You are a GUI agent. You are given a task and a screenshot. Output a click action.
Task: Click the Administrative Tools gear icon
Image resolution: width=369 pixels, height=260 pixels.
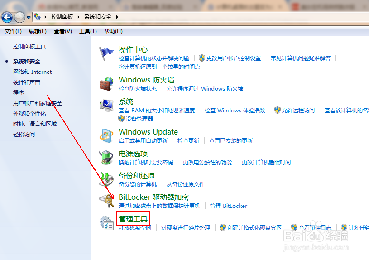click(x=106, y=223)
